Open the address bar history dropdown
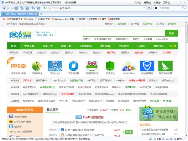Viewport: 188px width, 141px height. tap(144, 8)
